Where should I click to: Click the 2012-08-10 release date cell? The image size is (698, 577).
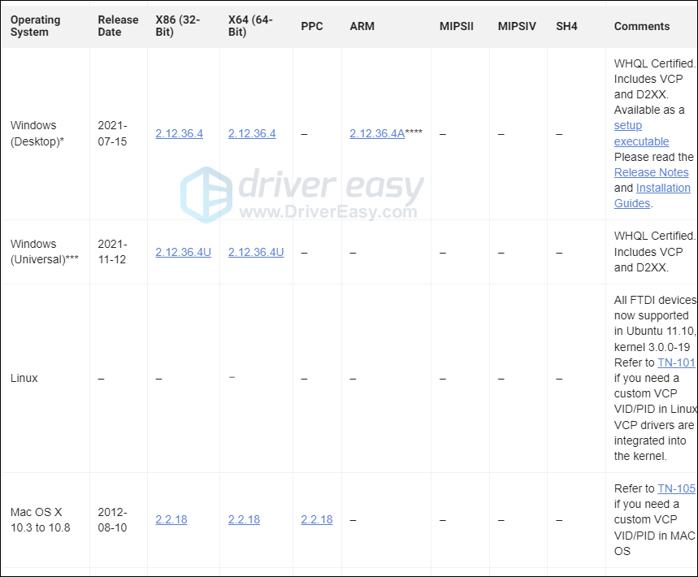click(x=114, y=519)
